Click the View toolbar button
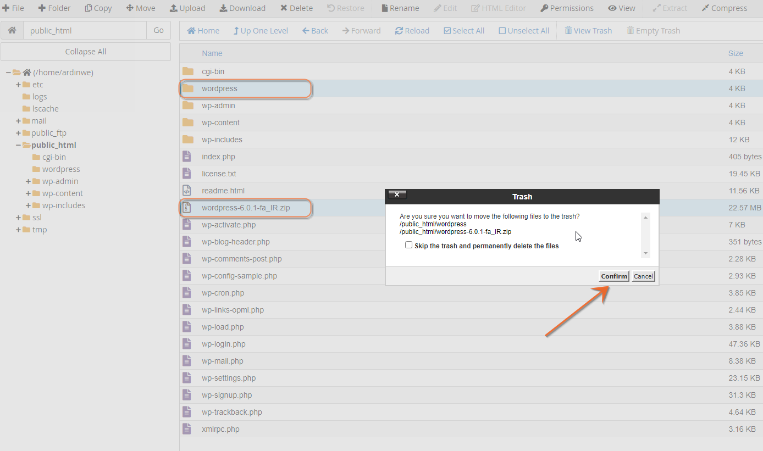The width and height of the screenshot is (763, 451). [x=622, y=8]
